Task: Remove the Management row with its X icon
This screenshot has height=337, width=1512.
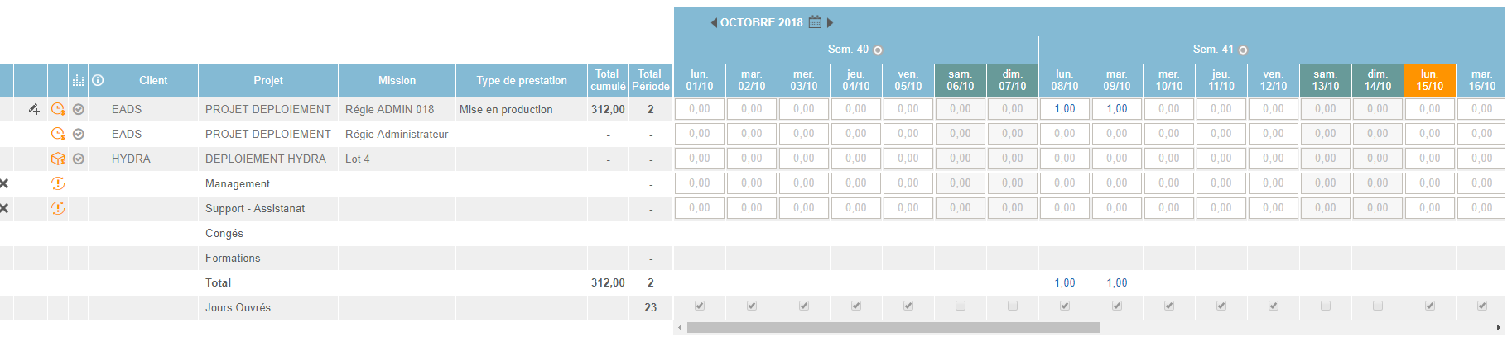Action: coord(4,183)
